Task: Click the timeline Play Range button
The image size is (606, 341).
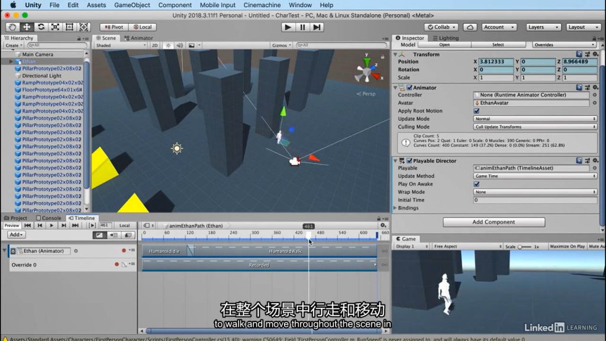Action: (x=92, y=226)
